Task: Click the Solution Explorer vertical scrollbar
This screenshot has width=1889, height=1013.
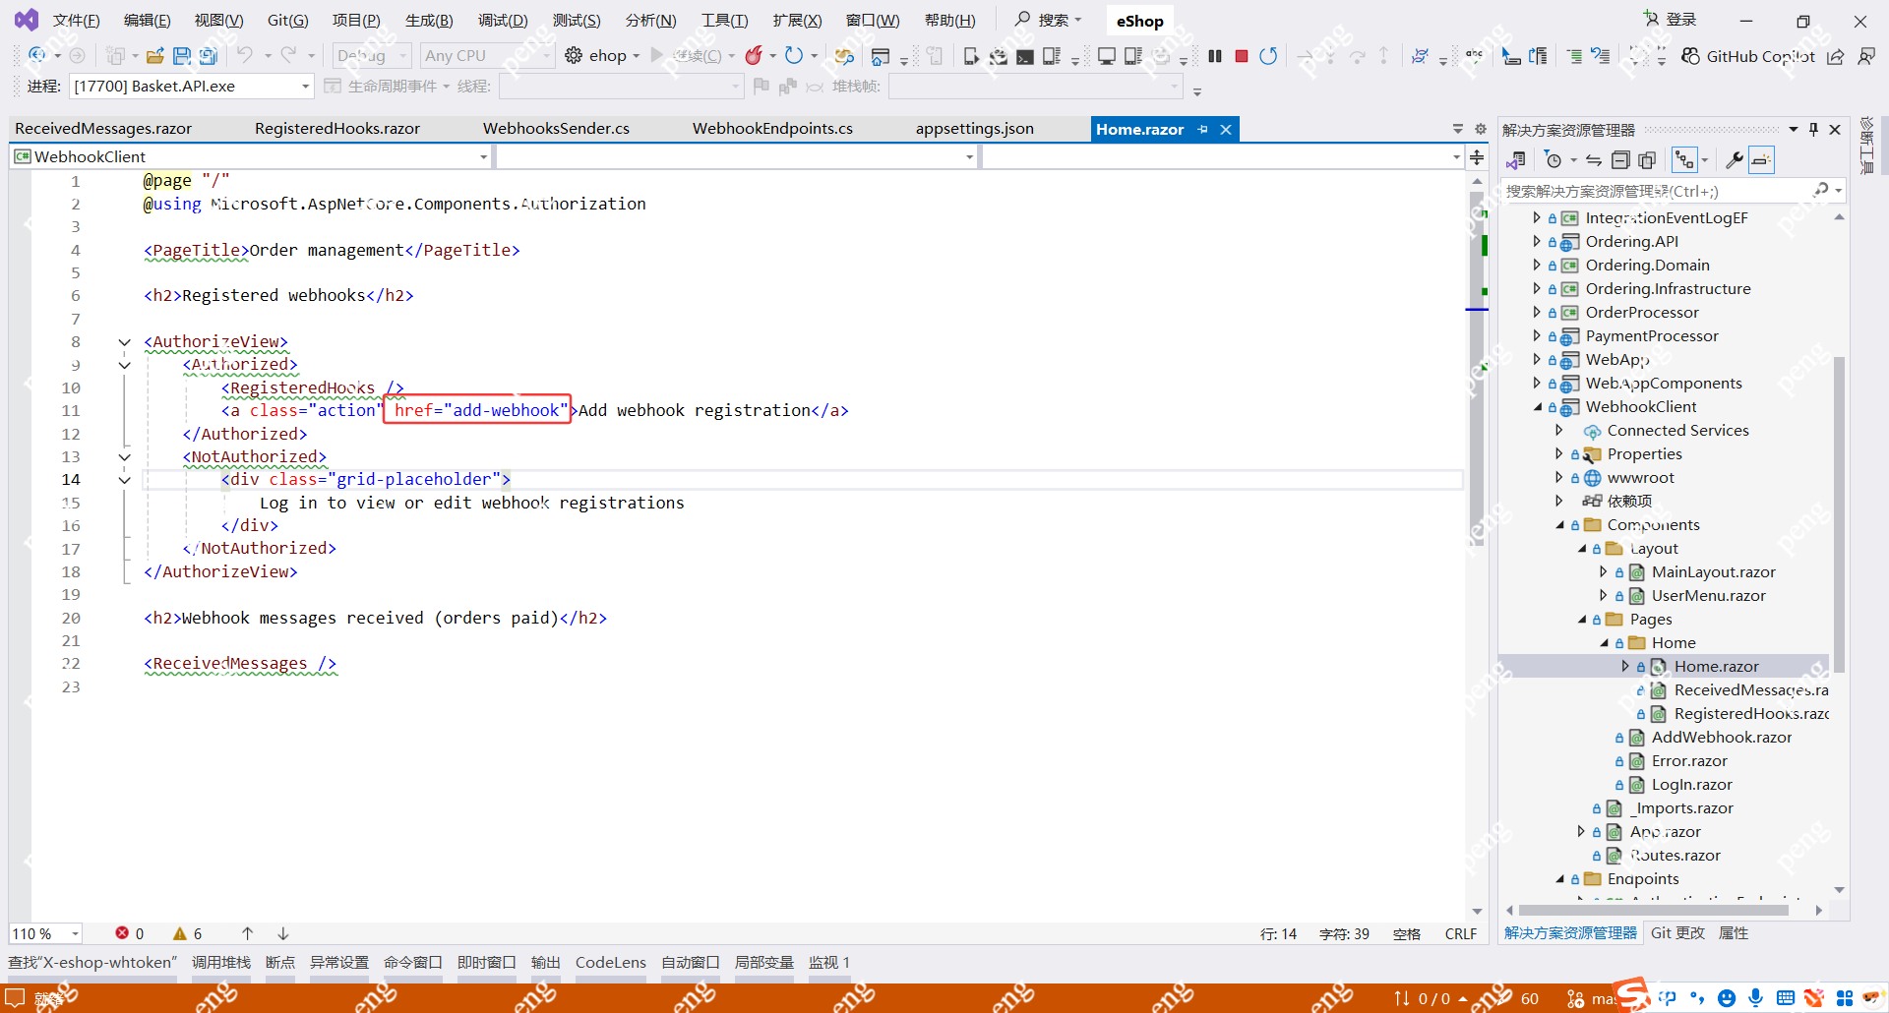Action: coord(1839,513)
